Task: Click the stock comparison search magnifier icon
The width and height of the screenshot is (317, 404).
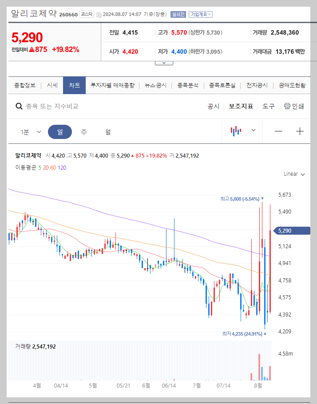Action: [x=19, y=106]
